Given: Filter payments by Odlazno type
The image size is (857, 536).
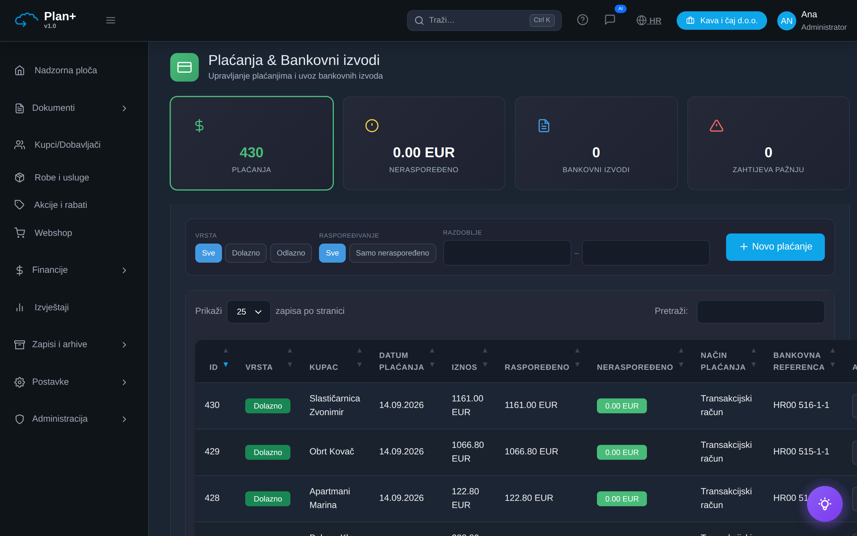Looking at the screenshot, I should click(291, 253).
